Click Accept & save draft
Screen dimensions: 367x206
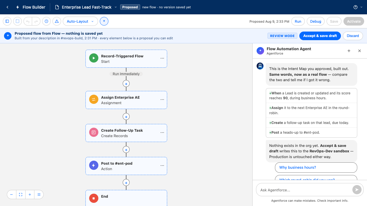[x=320, y=36]
